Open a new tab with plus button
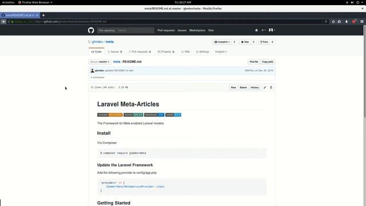366x206 pixels. pyautogui.click(x=43, y=15)
